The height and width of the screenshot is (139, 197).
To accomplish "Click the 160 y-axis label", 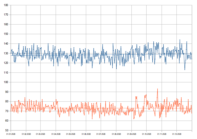I will point(6,25).
